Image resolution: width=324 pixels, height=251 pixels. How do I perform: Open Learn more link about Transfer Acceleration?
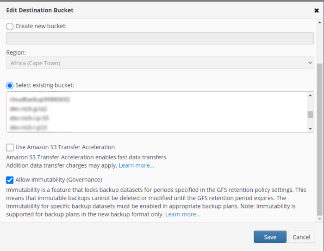pyautogui.click(x=136, y=165)
